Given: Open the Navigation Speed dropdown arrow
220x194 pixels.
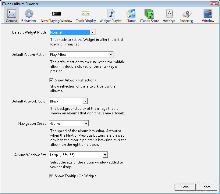Looking at the screenshot, I should tap(86, 124).
